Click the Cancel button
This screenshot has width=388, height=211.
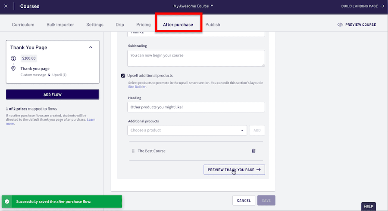point(244,200)
